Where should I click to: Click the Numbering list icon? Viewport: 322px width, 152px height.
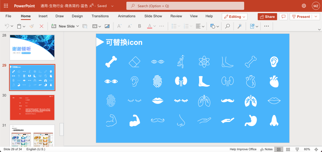[x=186, y=26]
